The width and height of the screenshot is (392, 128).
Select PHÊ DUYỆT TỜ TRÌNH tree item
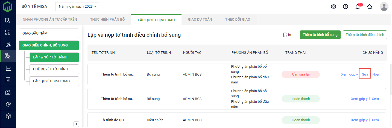click(x=54, y=69)
